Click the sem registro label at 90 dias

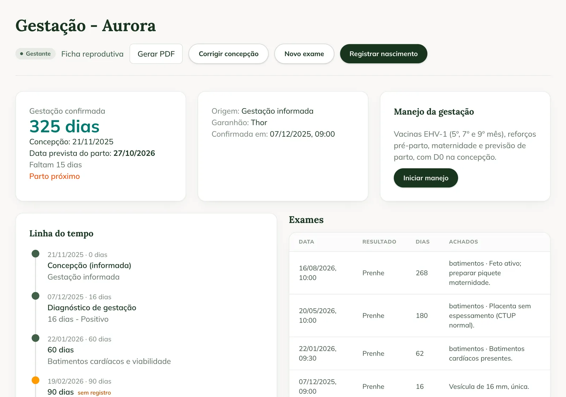point(94,393)
